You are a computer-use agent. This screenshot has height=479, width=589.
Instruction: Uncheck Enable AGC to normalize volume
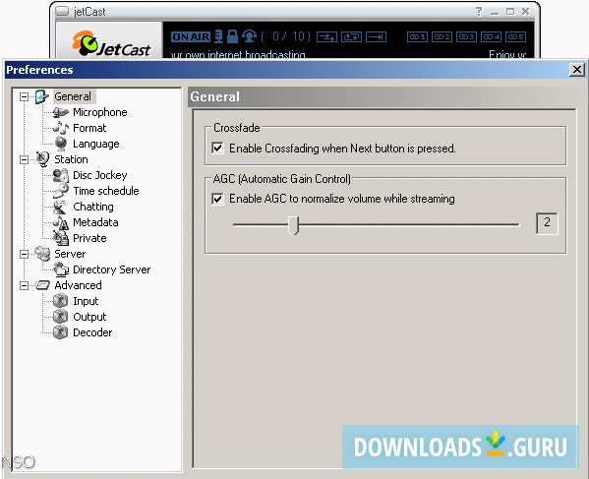click(217, 199)
